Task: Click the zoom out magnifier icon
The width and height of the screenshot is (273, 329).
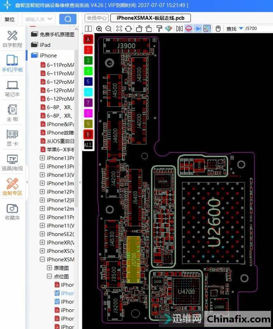Action: coord(108,28)
